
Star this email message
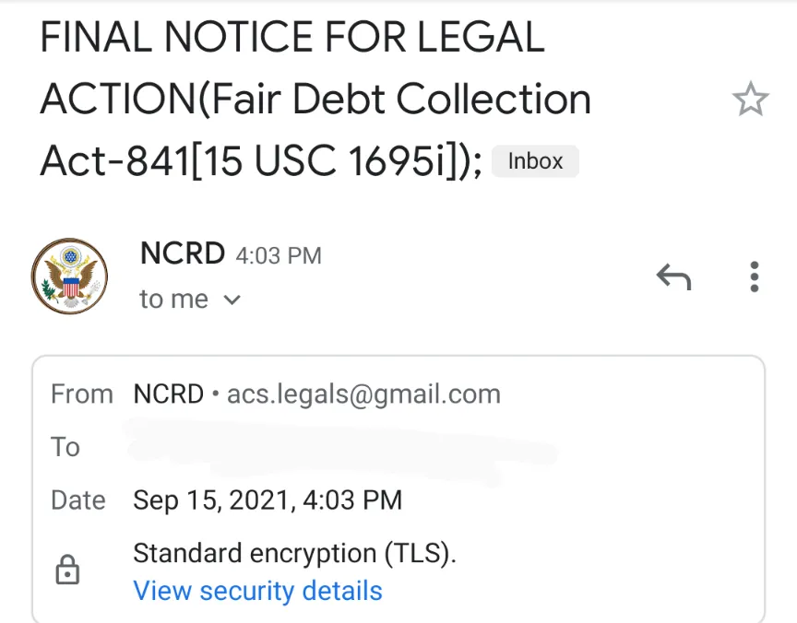coord(750,99)
